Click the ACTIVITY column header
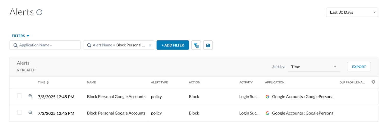Image resolution: width=385 pixels, height=128 pixels. tap(246, 82)
